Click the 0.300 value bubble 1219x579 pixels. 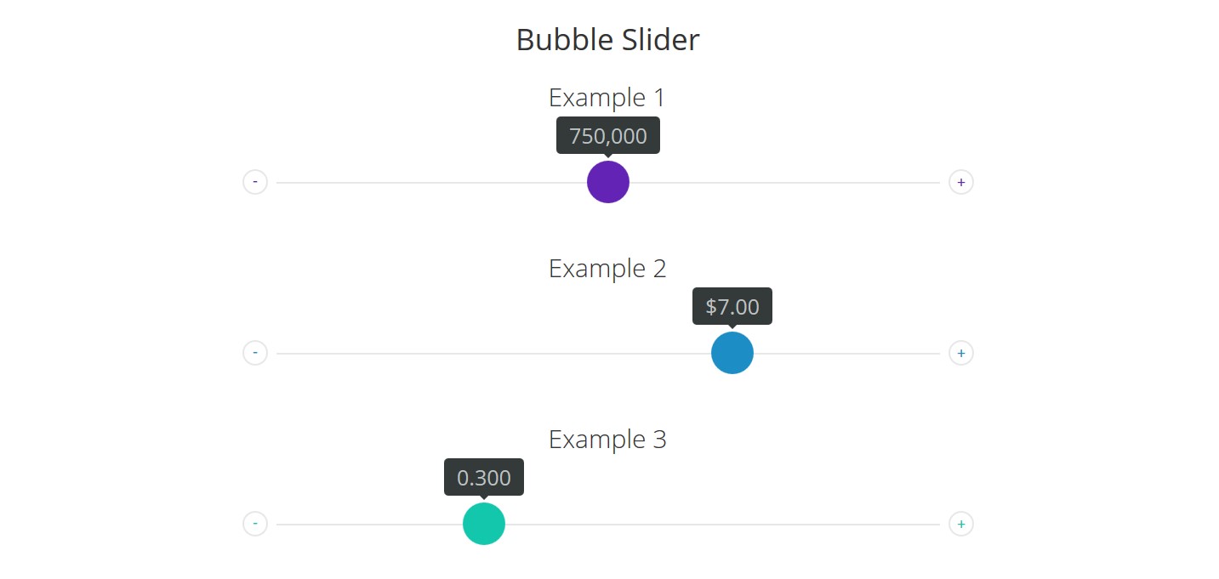click(x=484, y=478)
